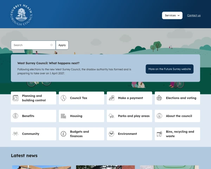
Task: Open Budgets and finances text link
Action: pos(79,134)
